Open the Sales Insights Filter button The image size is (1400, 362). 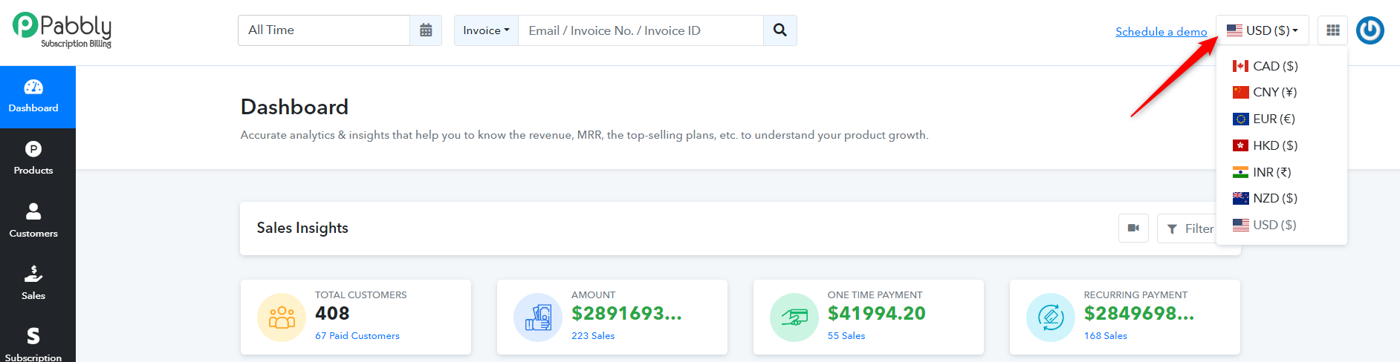coord(1190,228)
